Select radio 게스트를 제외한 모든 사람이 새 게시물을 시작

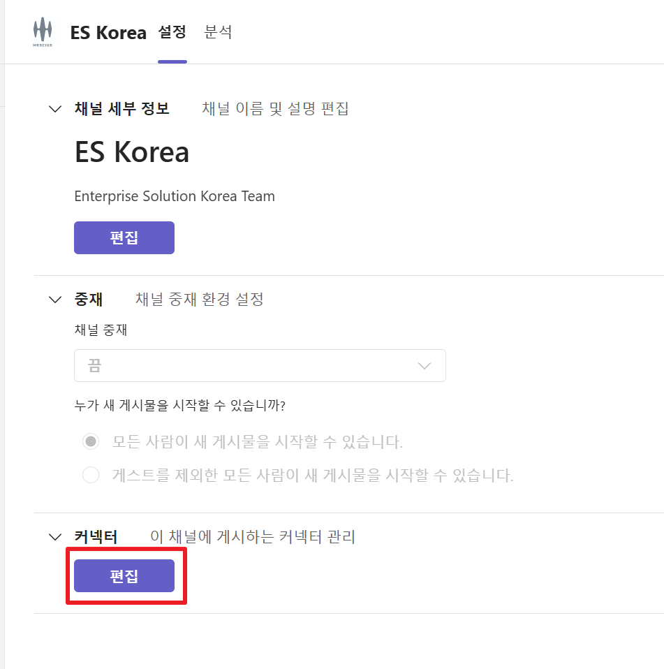[x=91, y=476]
